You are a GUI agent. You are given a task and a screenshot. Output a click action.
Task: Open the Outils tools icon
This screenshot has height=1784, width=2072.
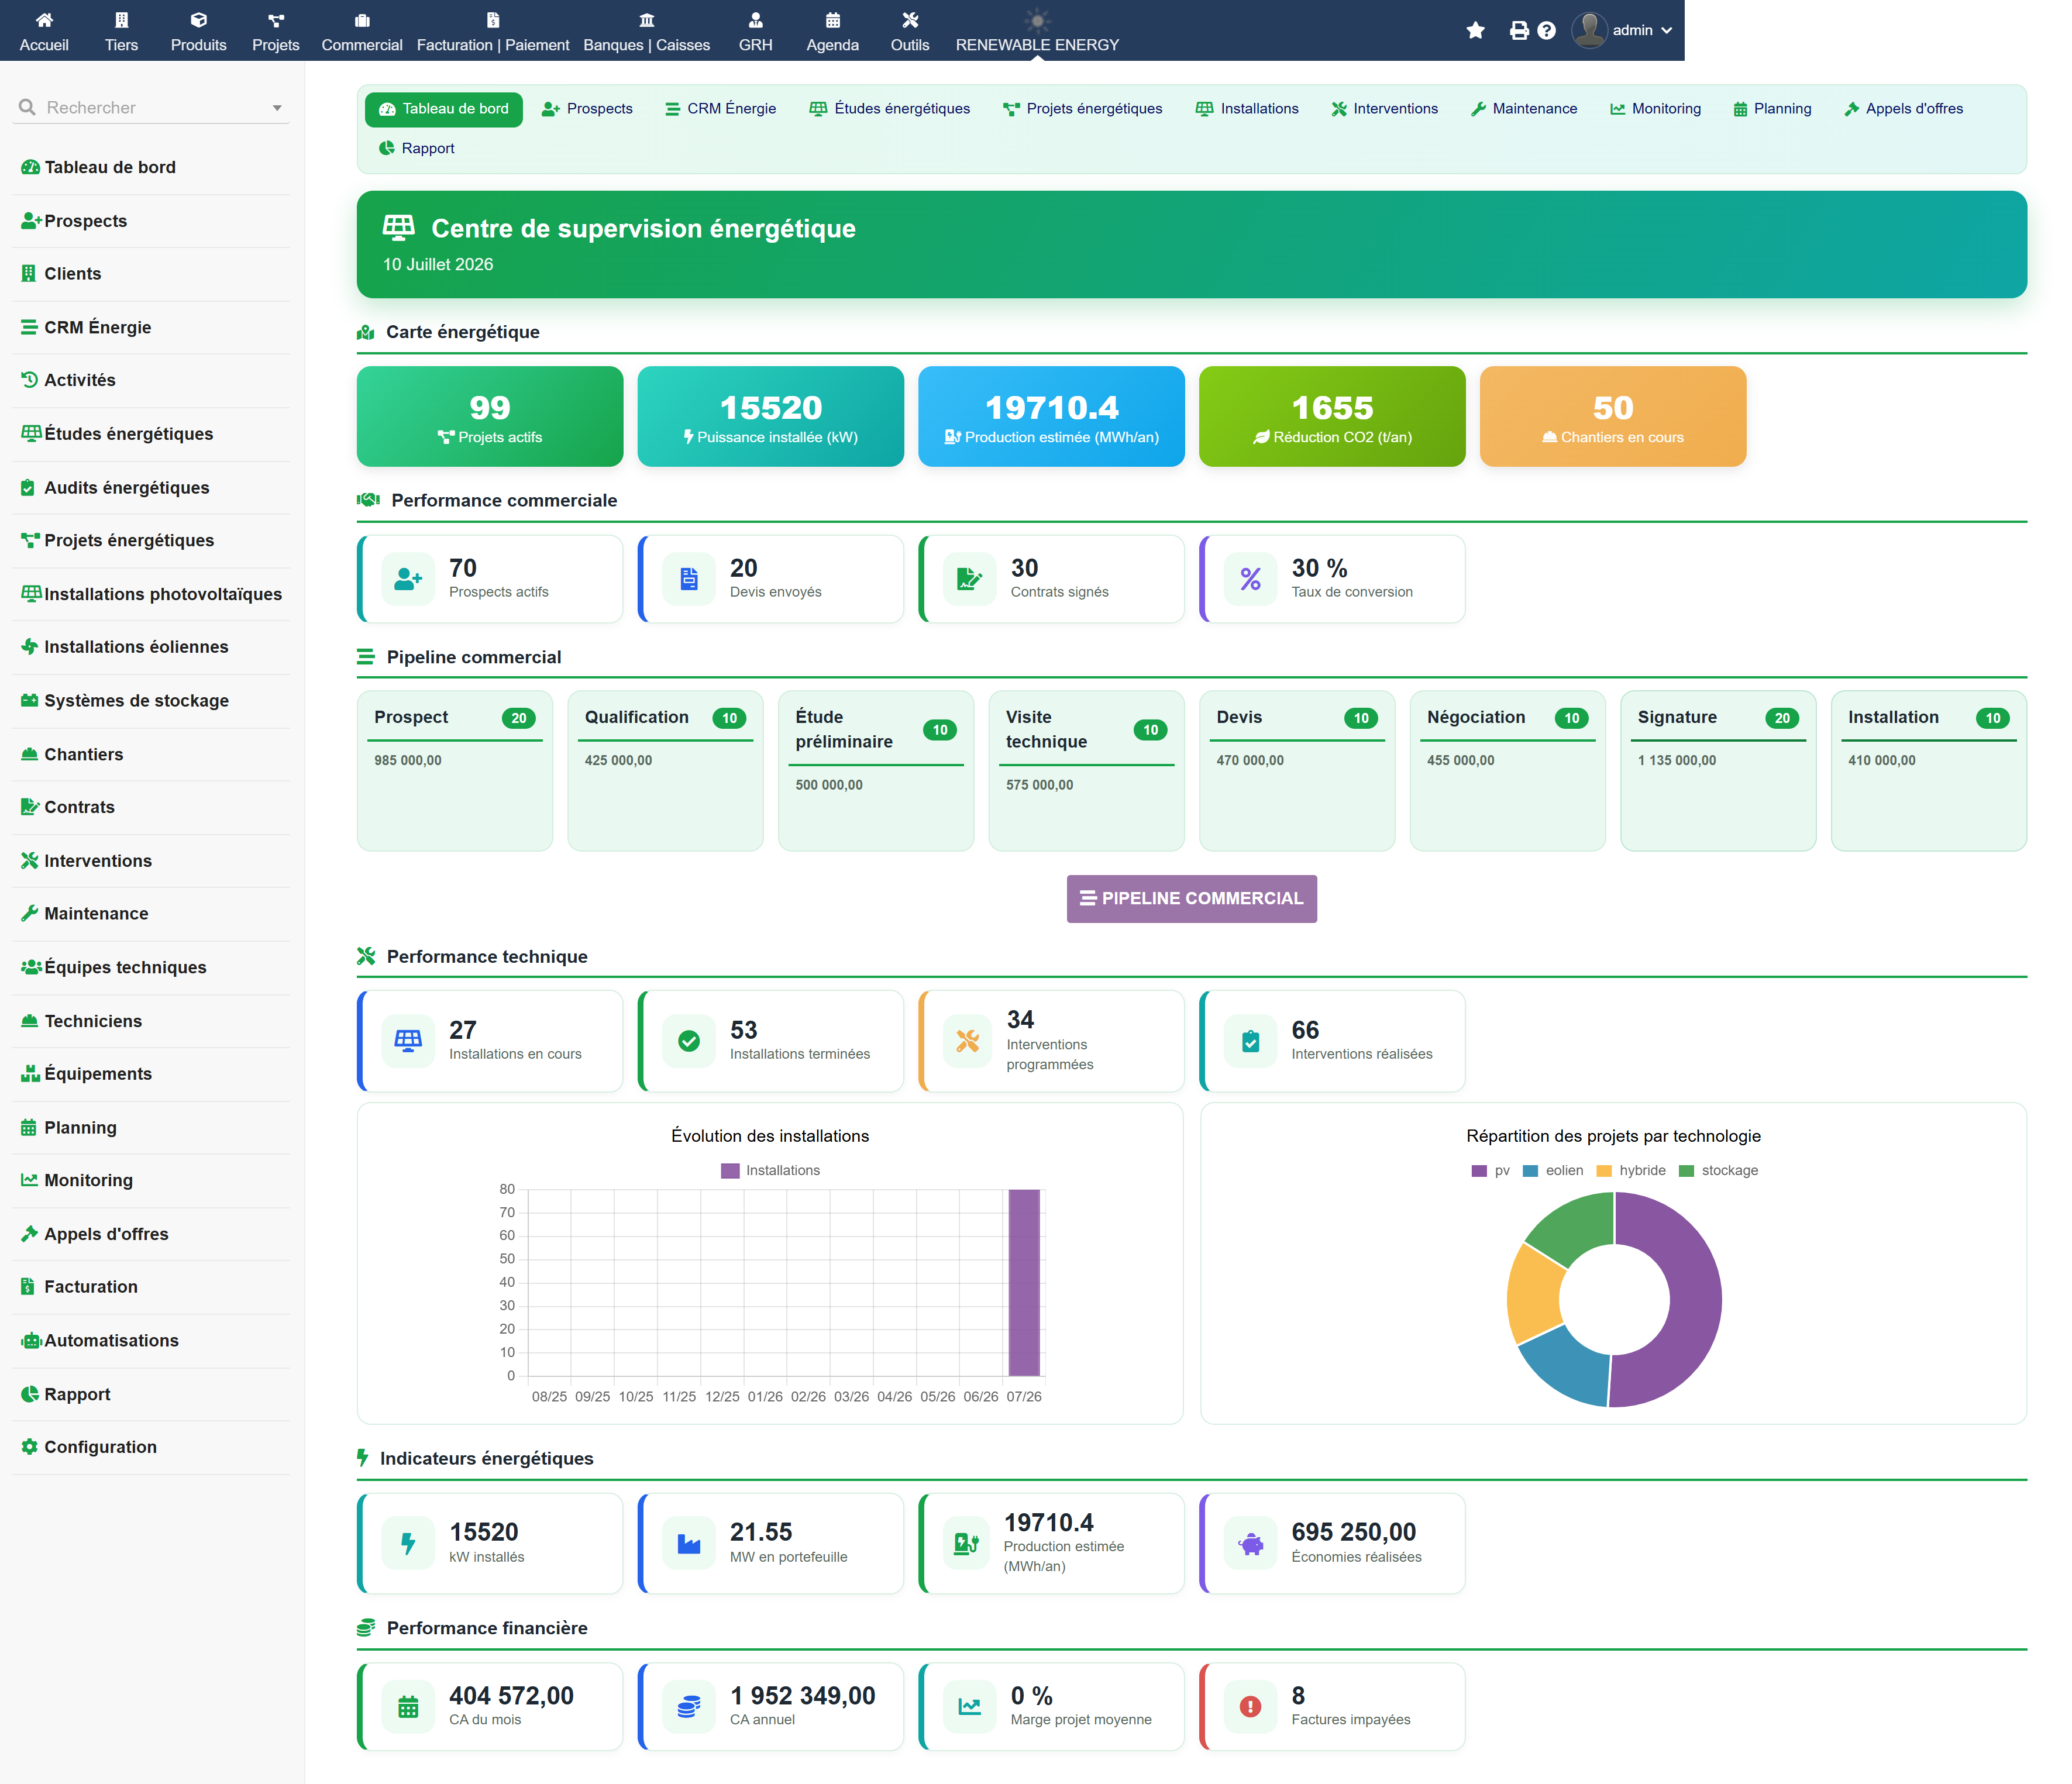pos(909,20)
